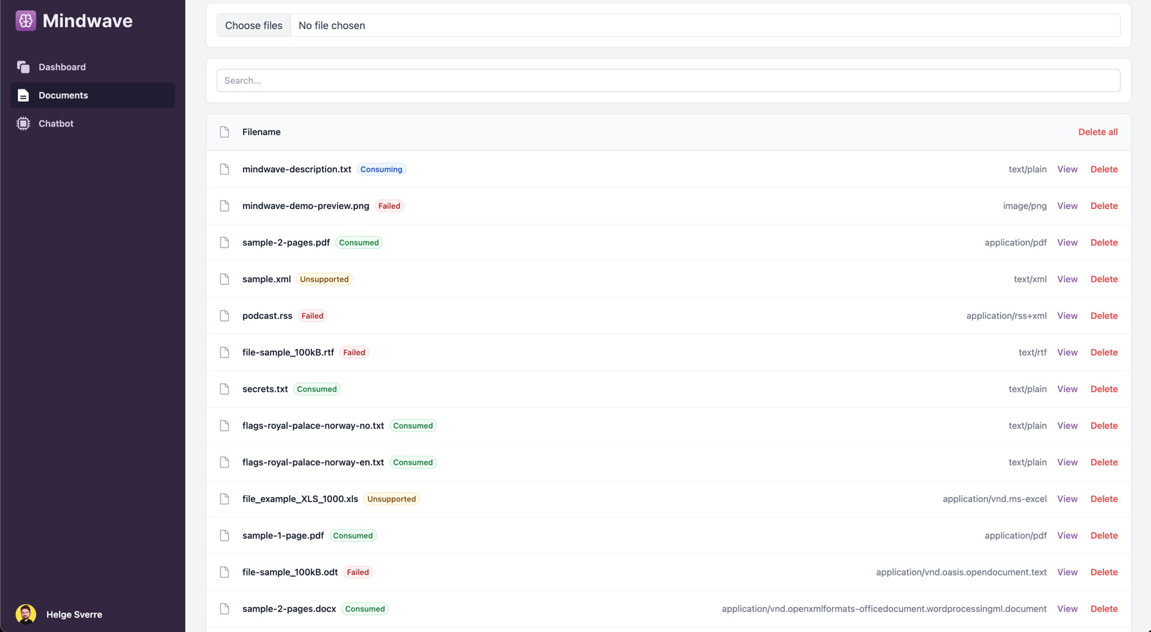View podcast.rss
Image resolution: width=1151 pixels, height=632 pixels.
1067,316
